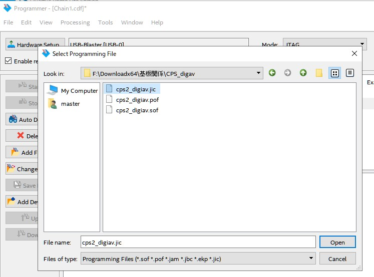Open My Computer in the sidebar
Screen dimensions: 374x277
point(72,91)
